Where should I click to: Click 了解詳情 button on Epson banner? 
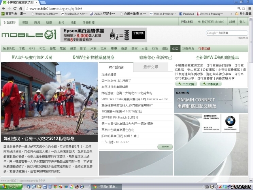[138, 35]
